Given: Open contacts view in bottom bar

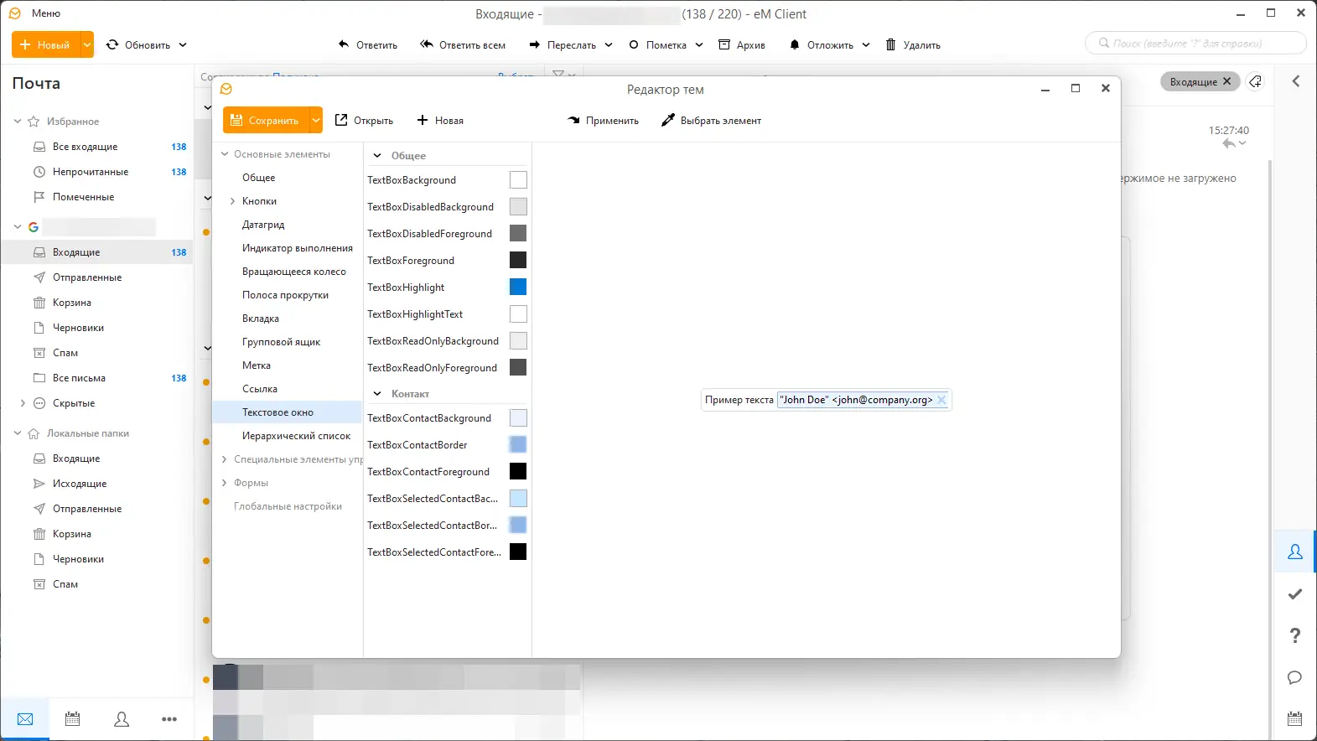Looking at the screenshot, I should tap(122, 719).
